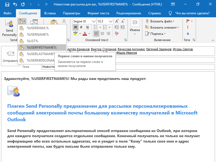The image size is (216, 162).
Task: Open the Segoe UI font dropdown
Action: 94,21
